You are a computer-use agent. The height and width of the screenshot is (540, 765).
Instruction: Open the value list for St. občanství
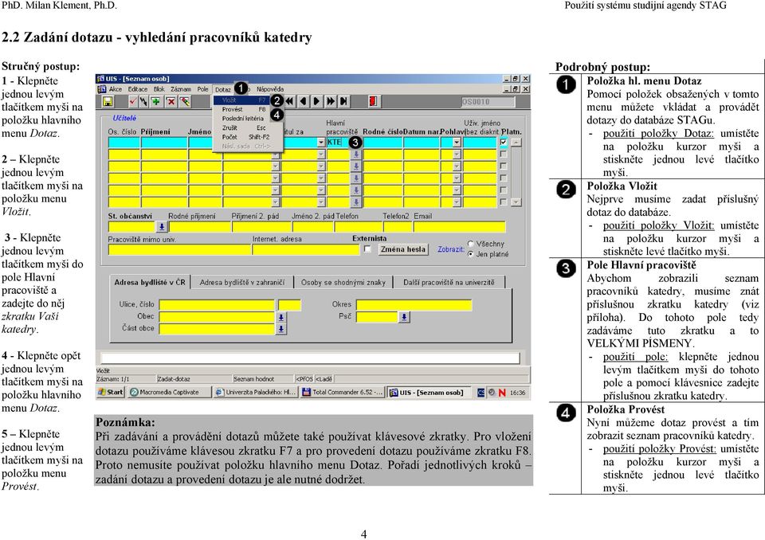(x=162, y=227)
